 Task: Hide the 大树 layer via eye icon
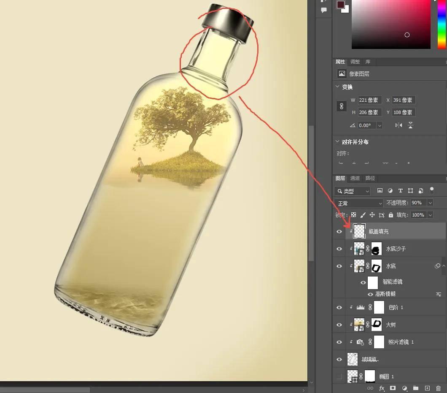pyautogui.click(x=339, y=325)
